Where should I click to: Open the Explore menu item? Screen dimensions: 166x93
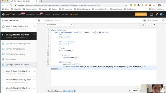tap(20, 14)
